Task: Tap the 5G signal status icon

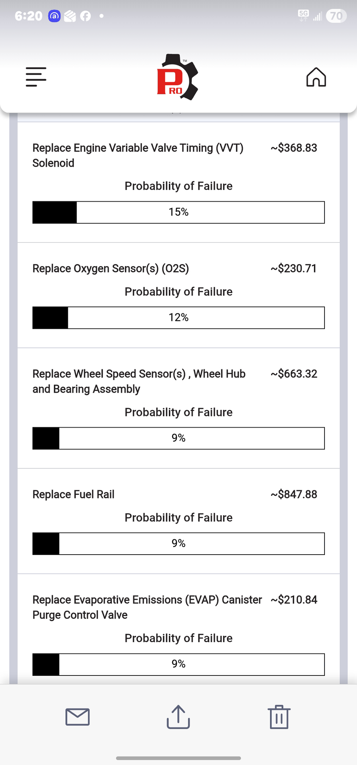Action: coord(303,16)
